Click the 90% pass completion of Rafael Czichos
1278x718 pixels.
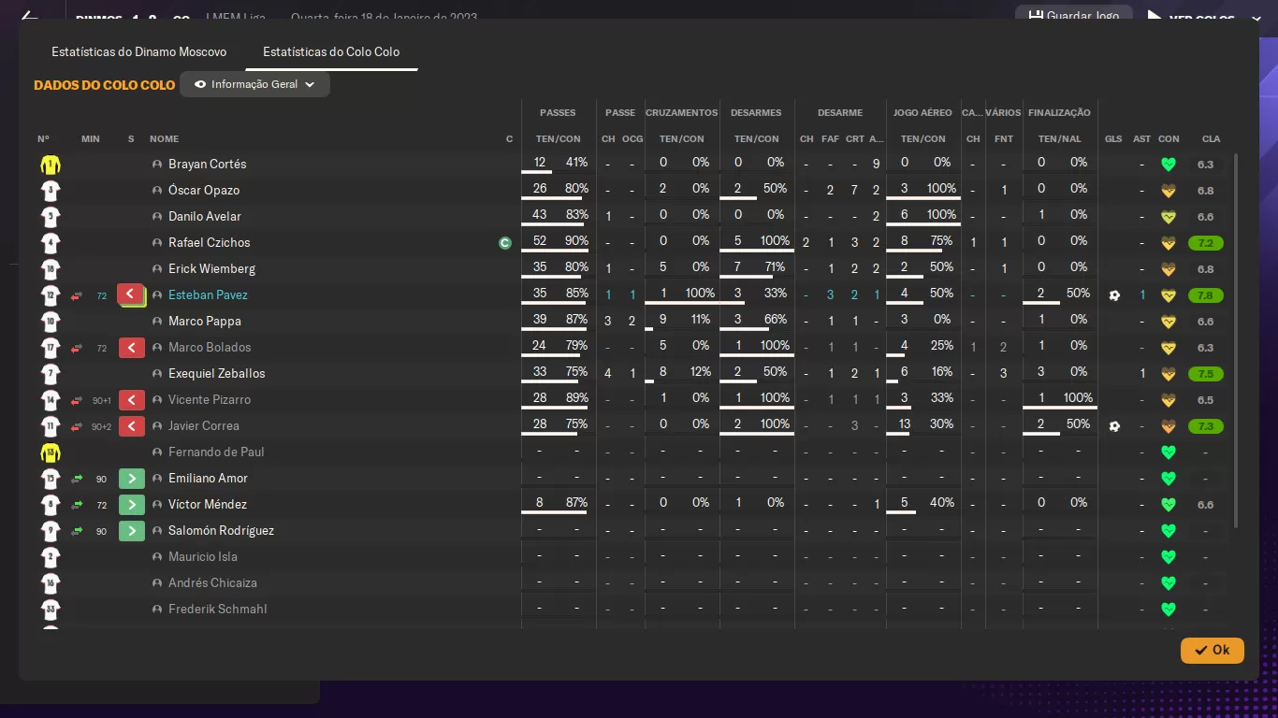click(576, 241)
